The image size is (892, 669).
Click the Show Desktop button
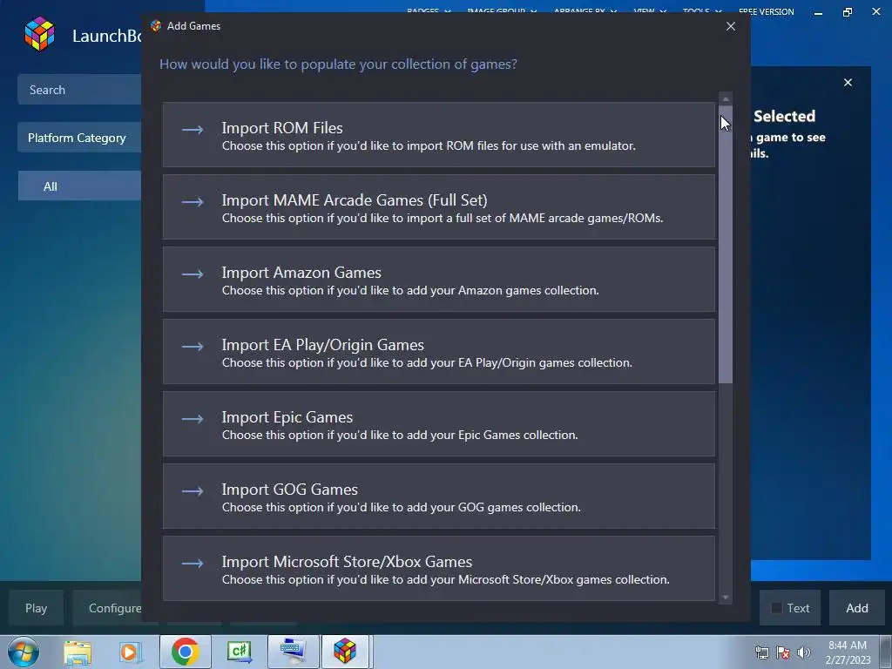point(886,652)
